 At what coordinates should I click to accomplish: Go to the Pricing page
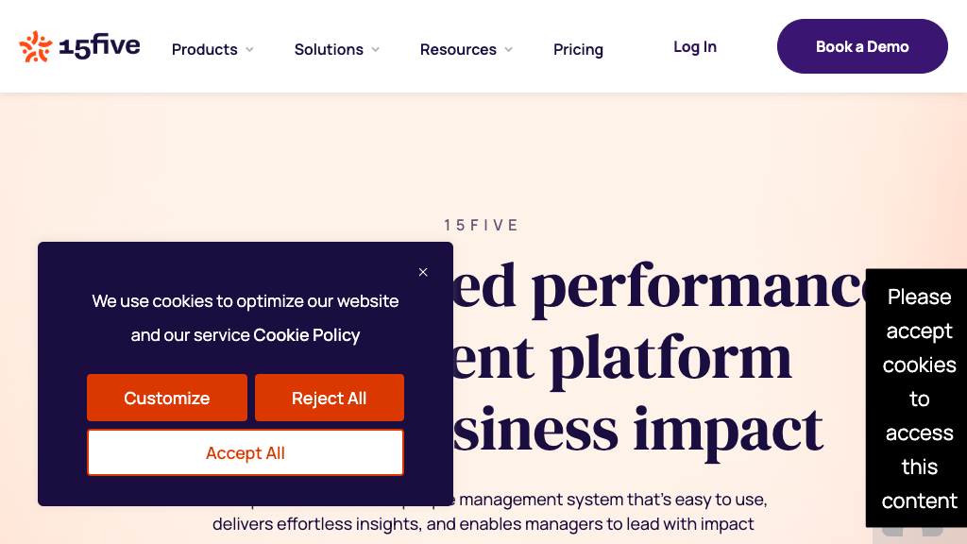pyautogui.click(x=578, y=49)
